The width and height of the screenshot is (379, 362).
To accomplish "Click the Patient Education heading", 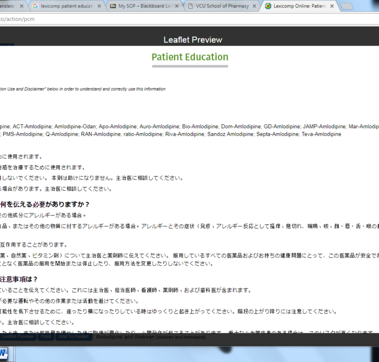I will point(189,57).
